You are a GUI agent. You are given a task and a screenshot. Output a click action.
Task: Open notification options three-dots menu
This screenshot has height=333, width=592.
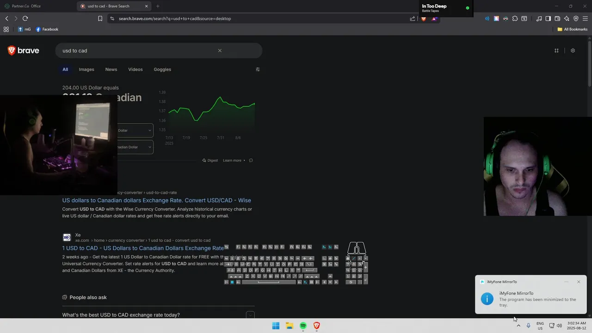point(566,282)
